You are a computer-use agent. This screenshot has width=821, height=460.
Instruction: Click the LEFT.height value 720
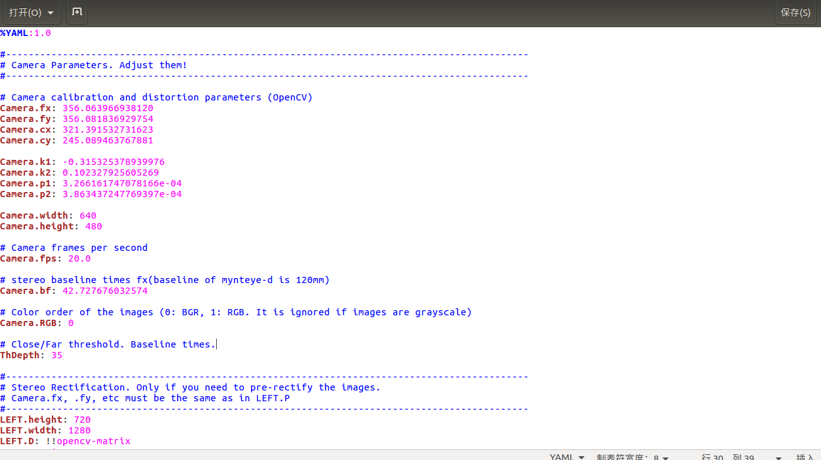(82, 420)
